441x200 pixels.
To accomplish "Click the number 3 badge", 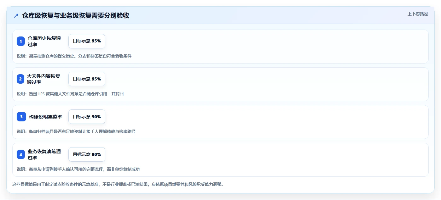I will coord(21,117).
